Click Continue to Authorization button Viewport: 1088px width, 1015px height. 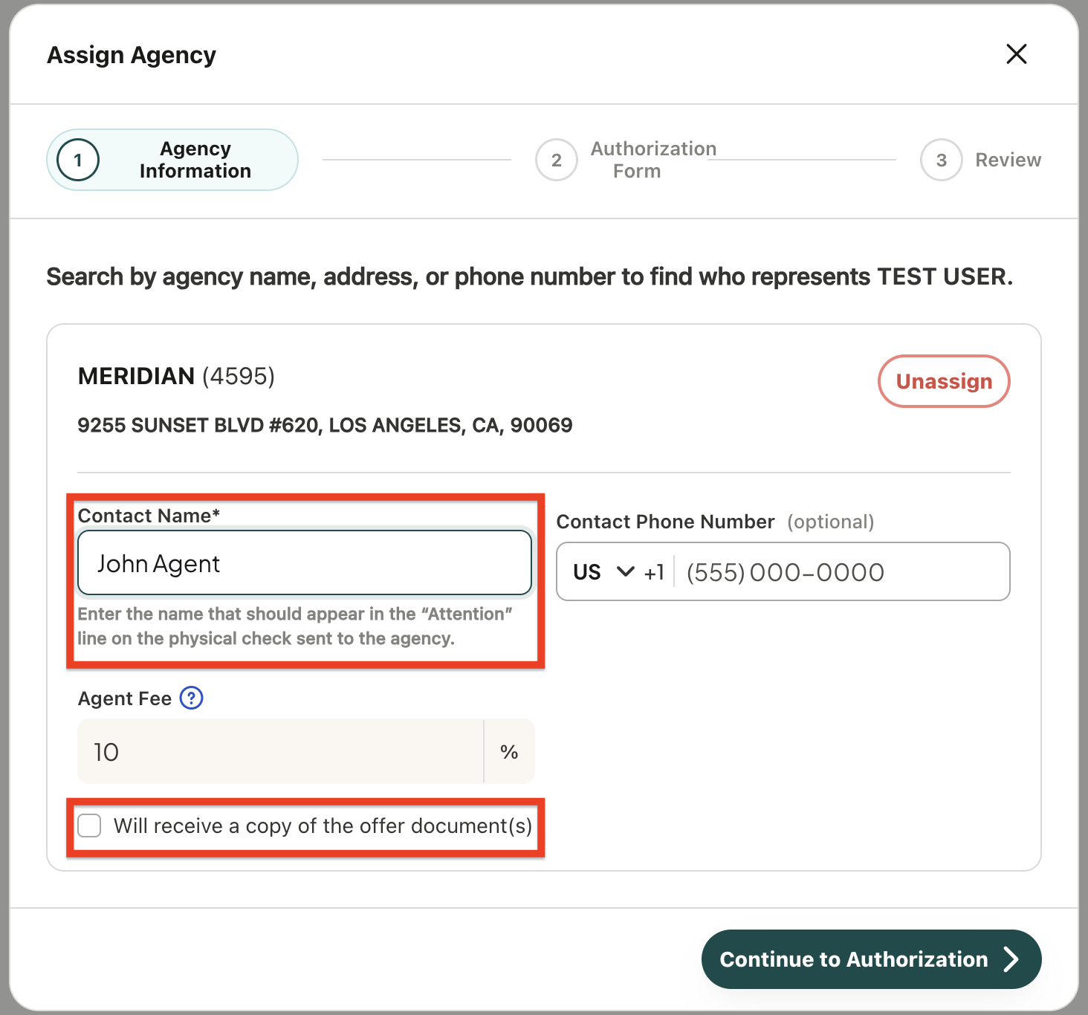[871, 959]
